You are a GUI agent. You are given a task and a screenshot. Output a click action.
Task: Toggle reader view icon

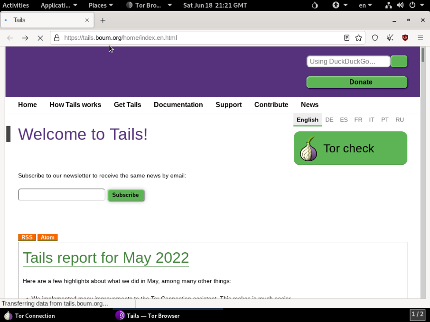[x=346, y=38]
